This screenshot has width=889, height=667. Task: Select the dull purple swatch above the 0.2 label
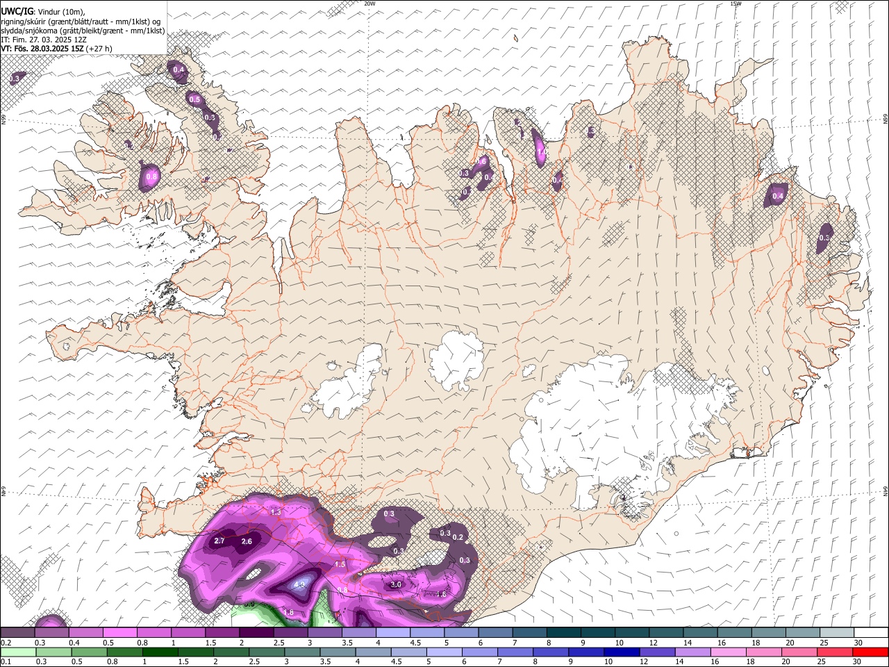click(17, 632)
